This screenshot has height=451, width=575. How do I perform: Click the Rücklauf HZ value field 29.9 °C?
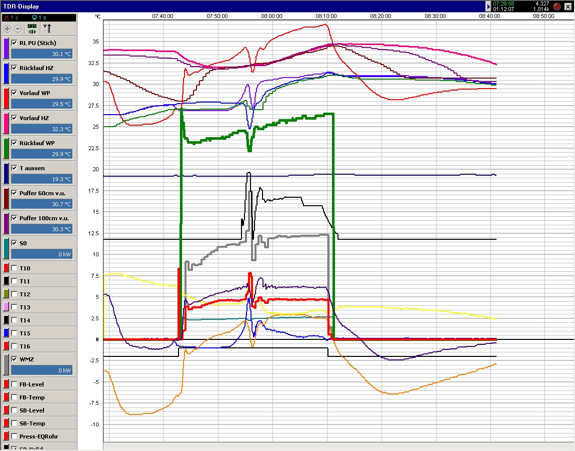coord(42,79)
